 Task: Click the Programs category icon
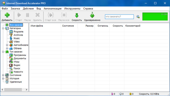tap(11, 32)
